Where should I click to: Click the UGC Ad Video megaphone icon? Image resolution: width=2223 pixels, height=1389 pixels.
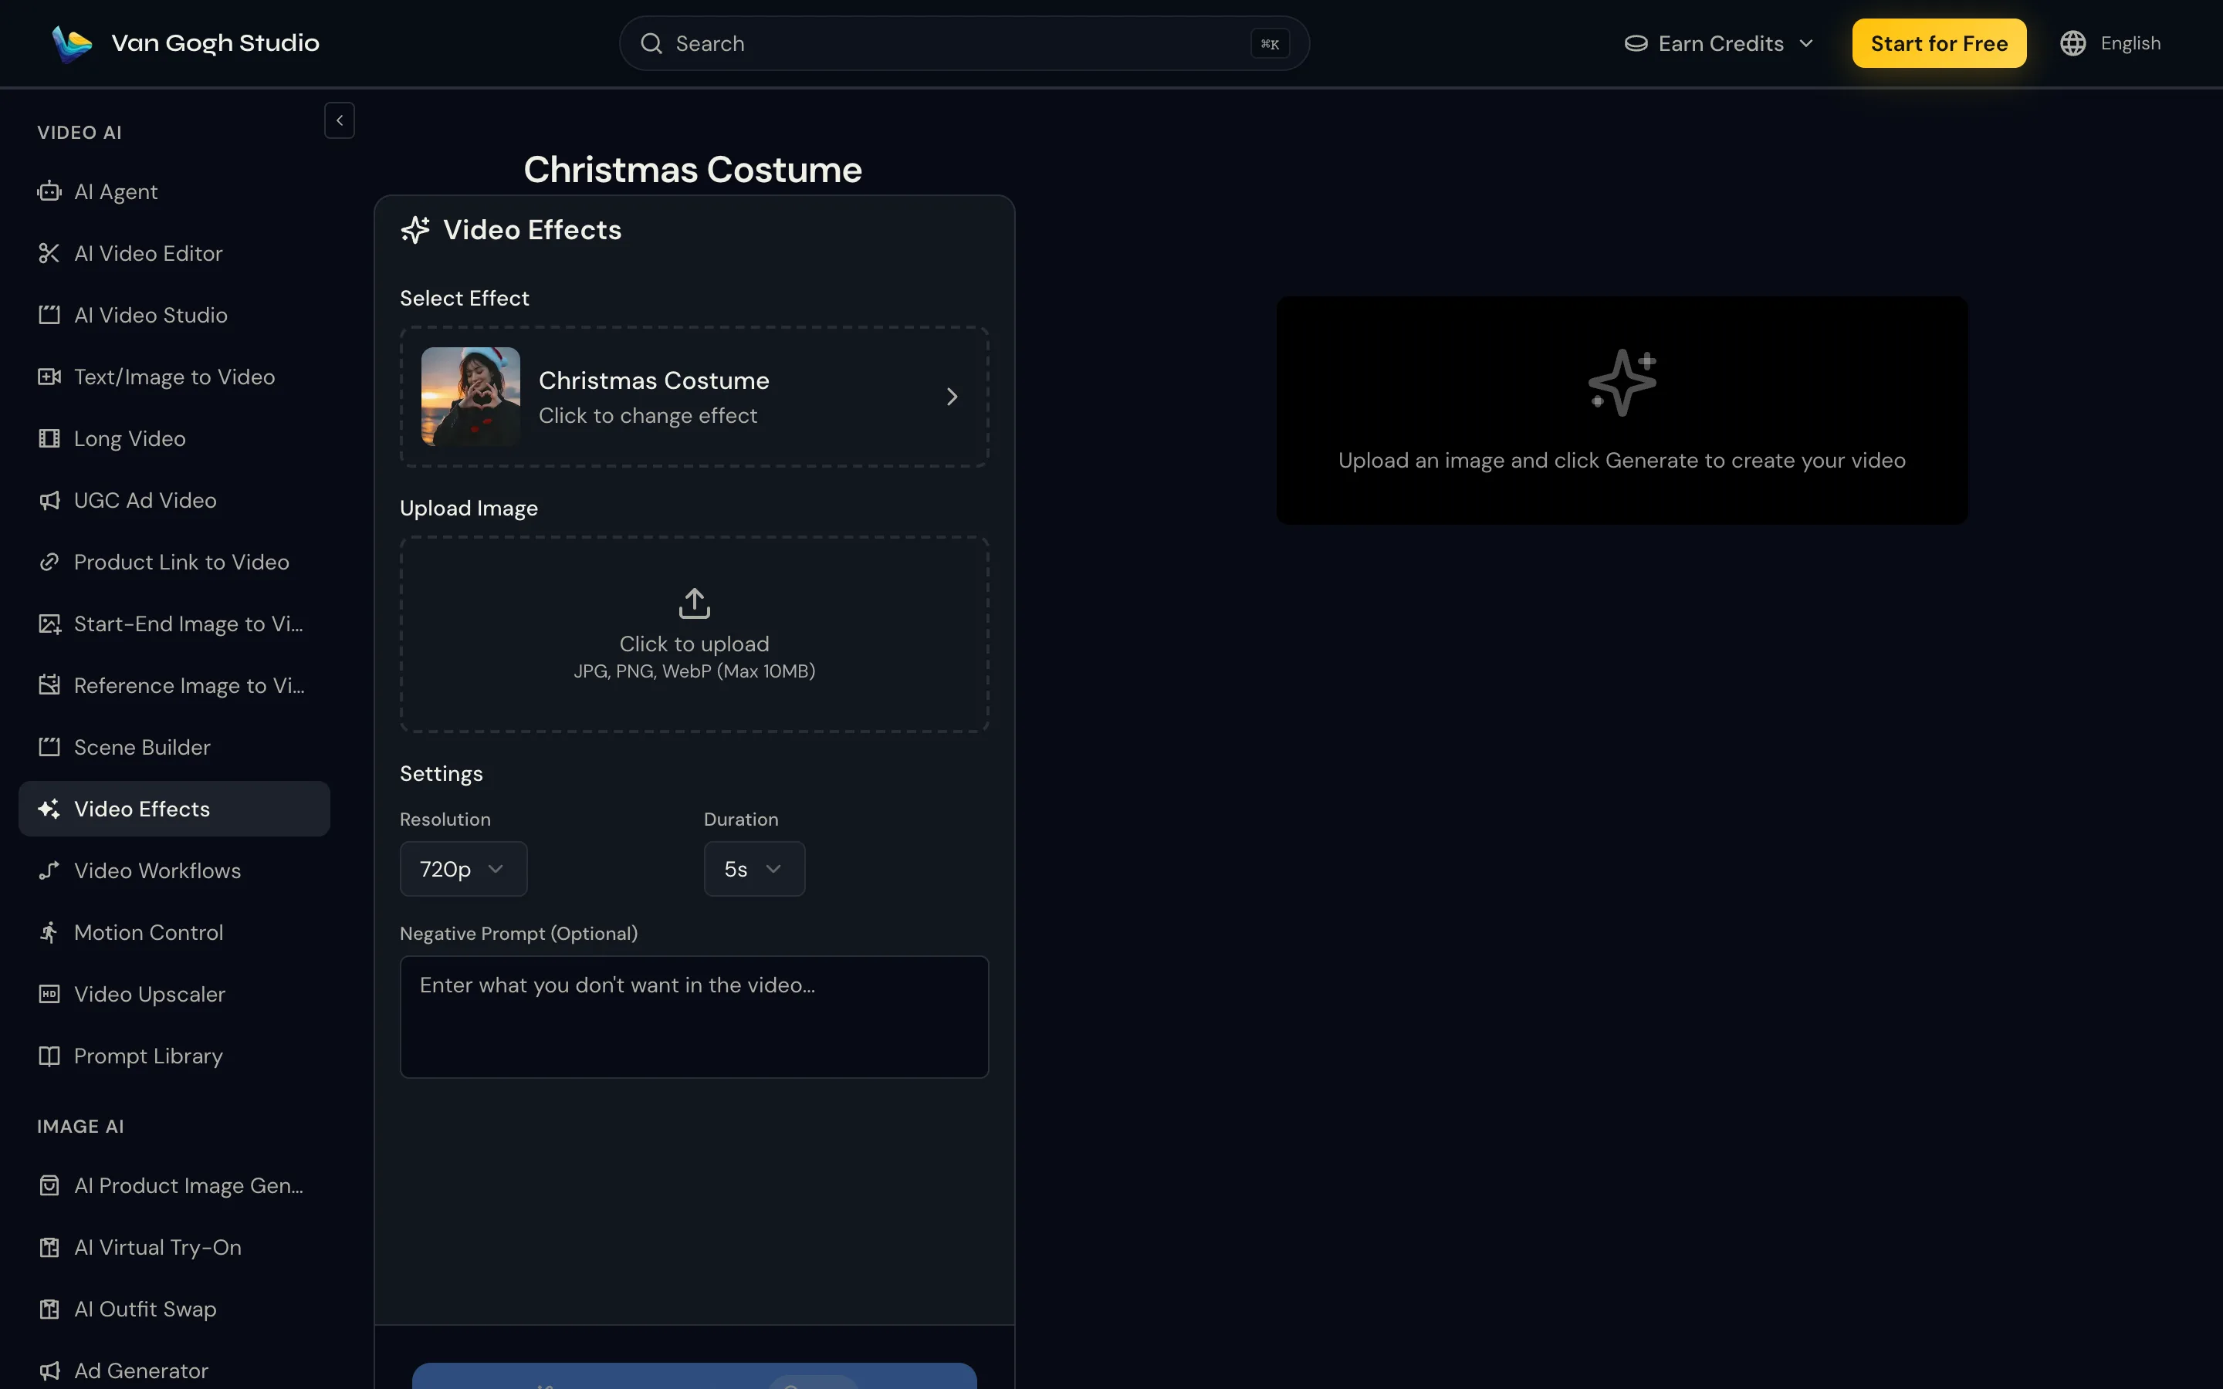pos(49,501)
